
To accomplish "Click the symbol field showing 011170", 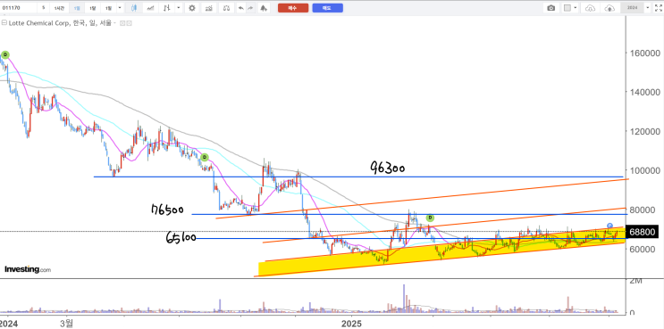I will pos(18,8).
